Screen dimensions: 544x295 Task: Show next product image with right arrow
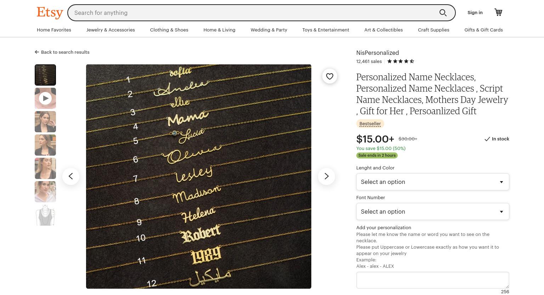click(327, 176)
